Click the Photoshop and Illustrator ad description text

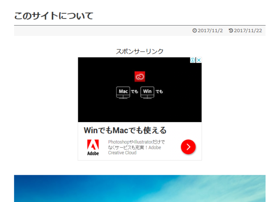[136, 147]
